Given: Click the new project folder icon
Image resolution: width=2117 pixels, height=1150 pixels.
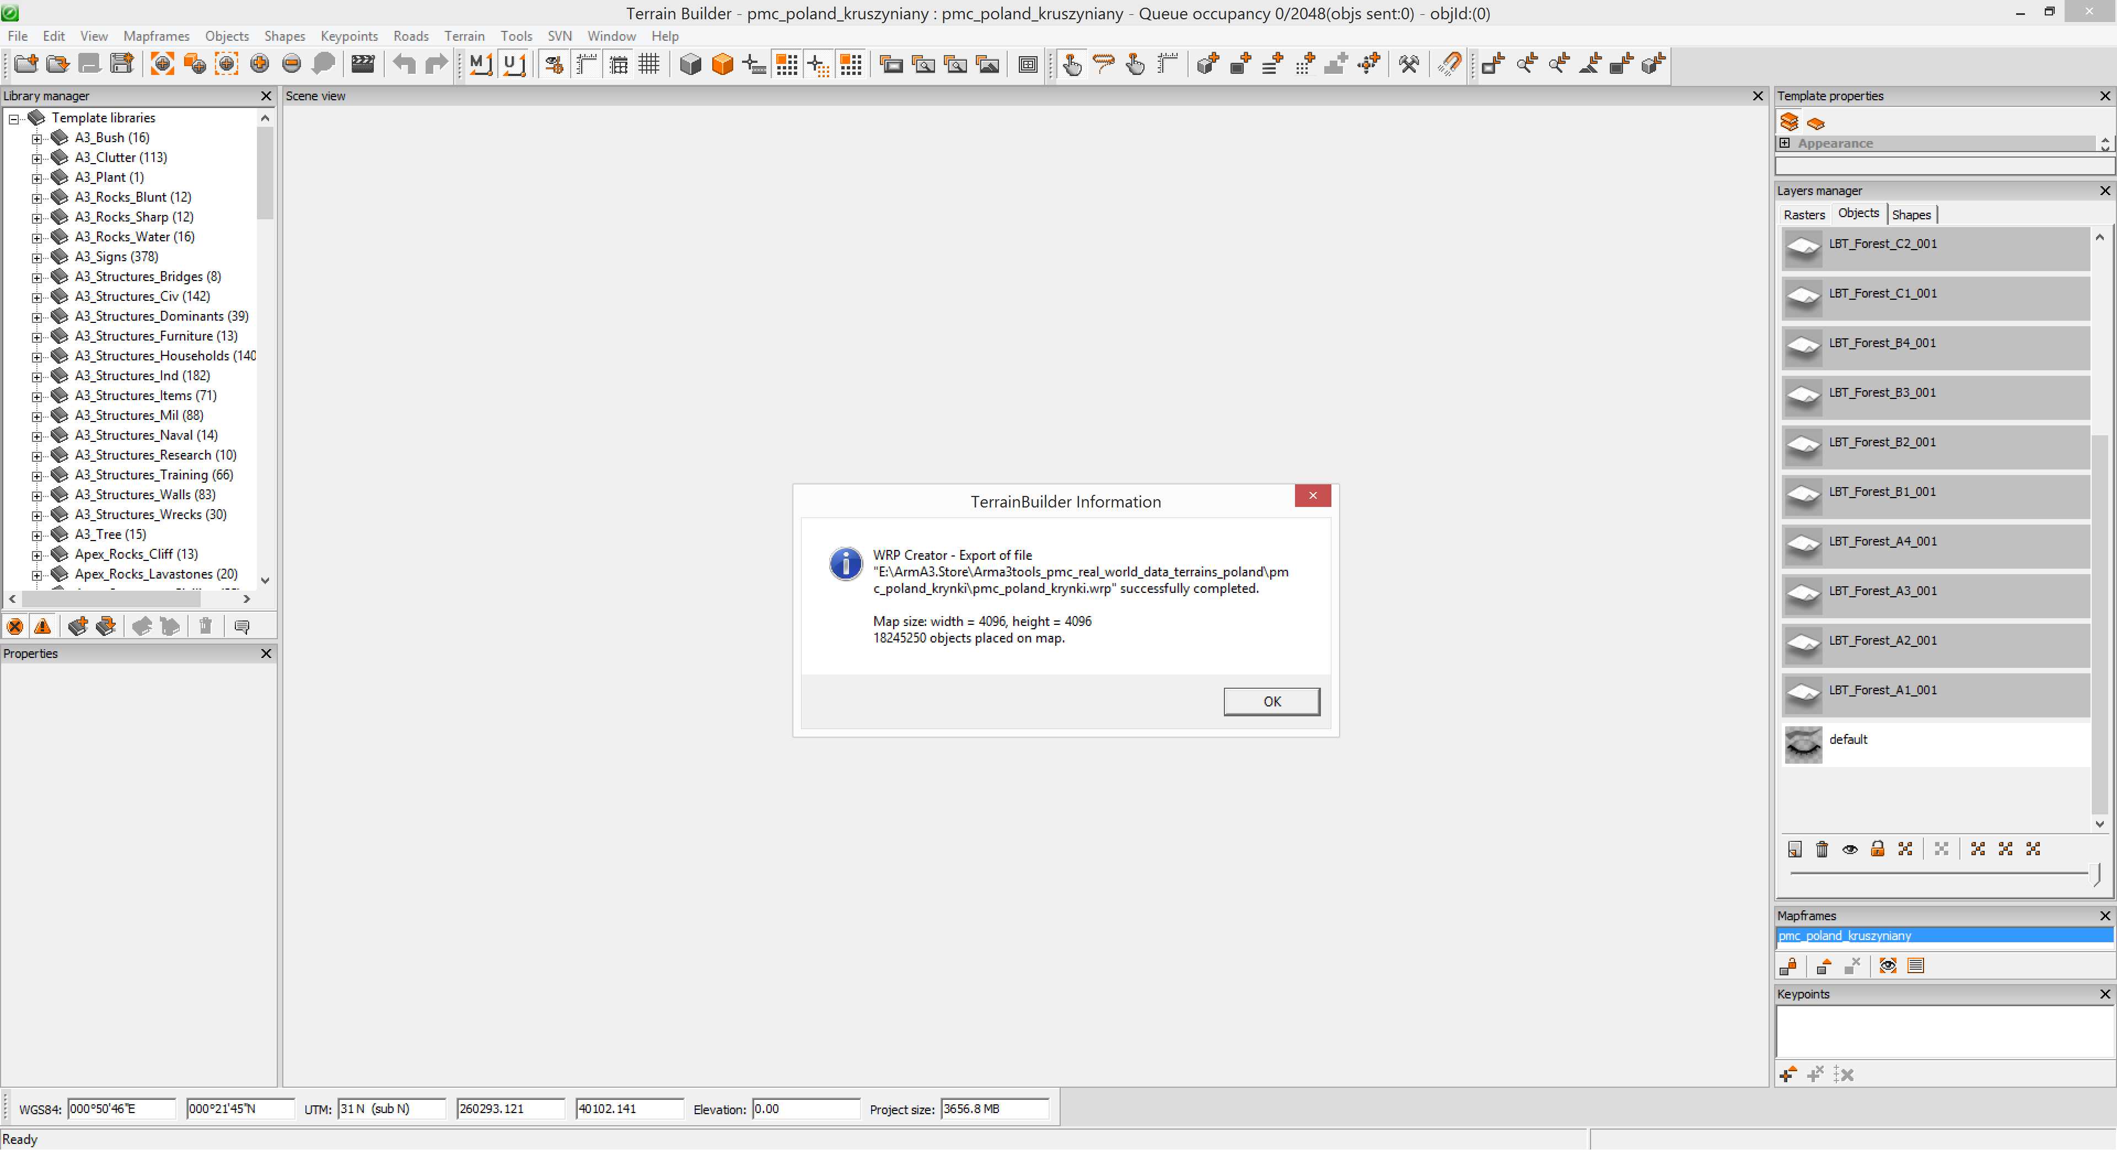Looking at the screenshot, I should pyautogui.click(x=25, y=64).
